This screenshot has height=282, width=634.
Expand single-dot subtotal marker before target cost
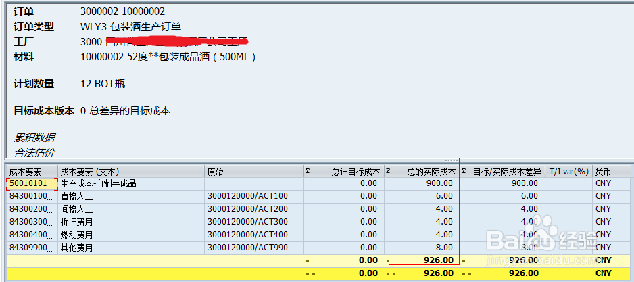pos(308,261)
